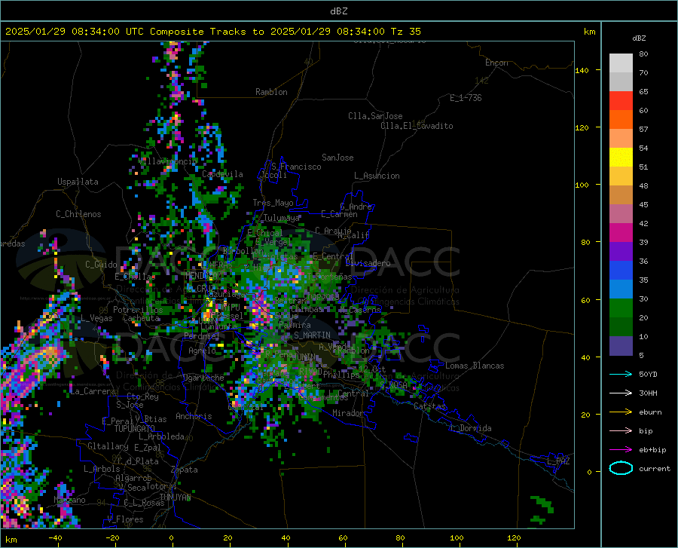Click the Zapata map label
Image resolution: width=678 pixels, height=548 pixels.
pyautogui.click(x=185, y=470)
